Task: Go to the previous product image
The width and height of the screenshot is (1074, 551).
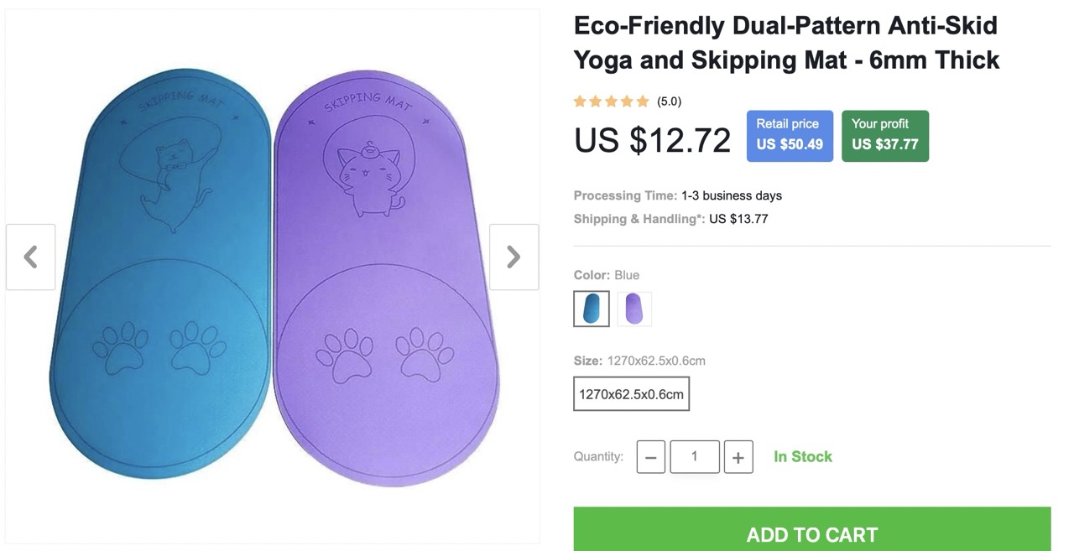Action: point(31,257)
